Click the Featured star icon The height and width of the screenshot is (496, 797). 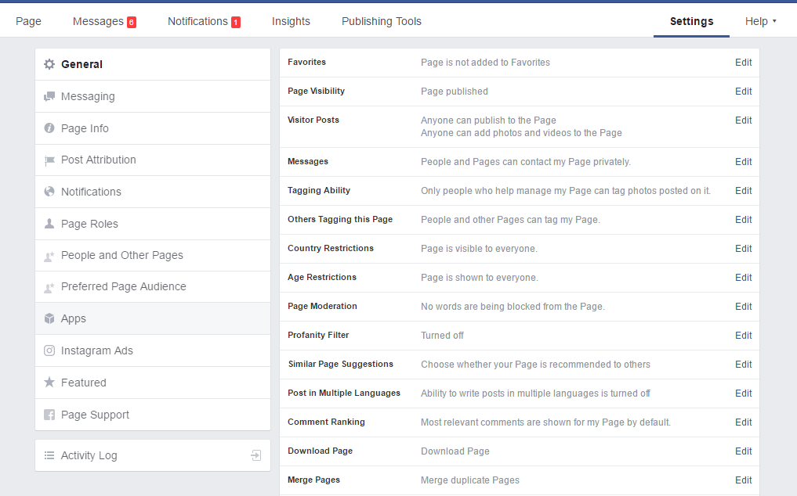[49, 383]
